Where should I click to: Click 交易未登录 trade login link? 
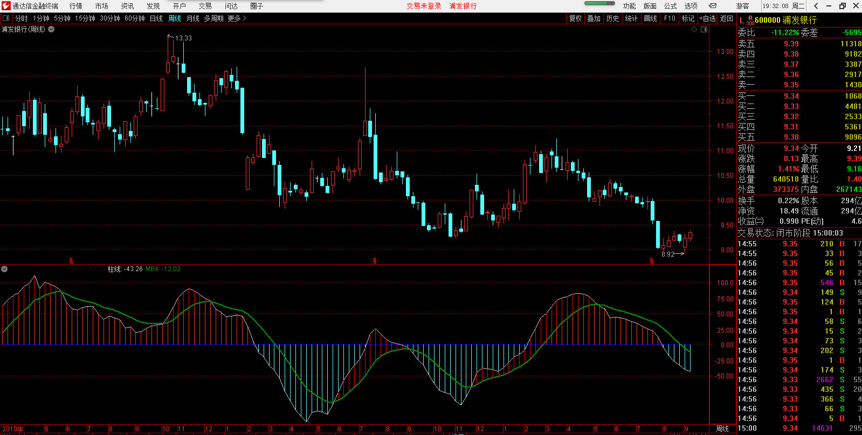coord(424,6)
